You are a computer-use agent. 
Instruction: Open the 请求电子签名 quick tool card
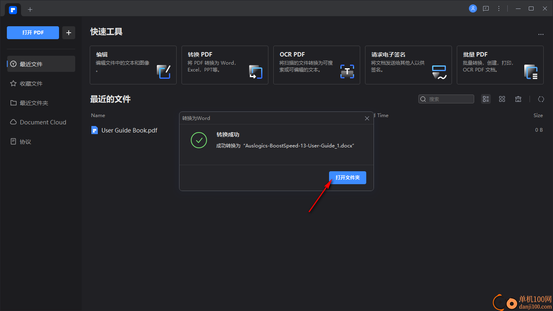pos(408,65)
